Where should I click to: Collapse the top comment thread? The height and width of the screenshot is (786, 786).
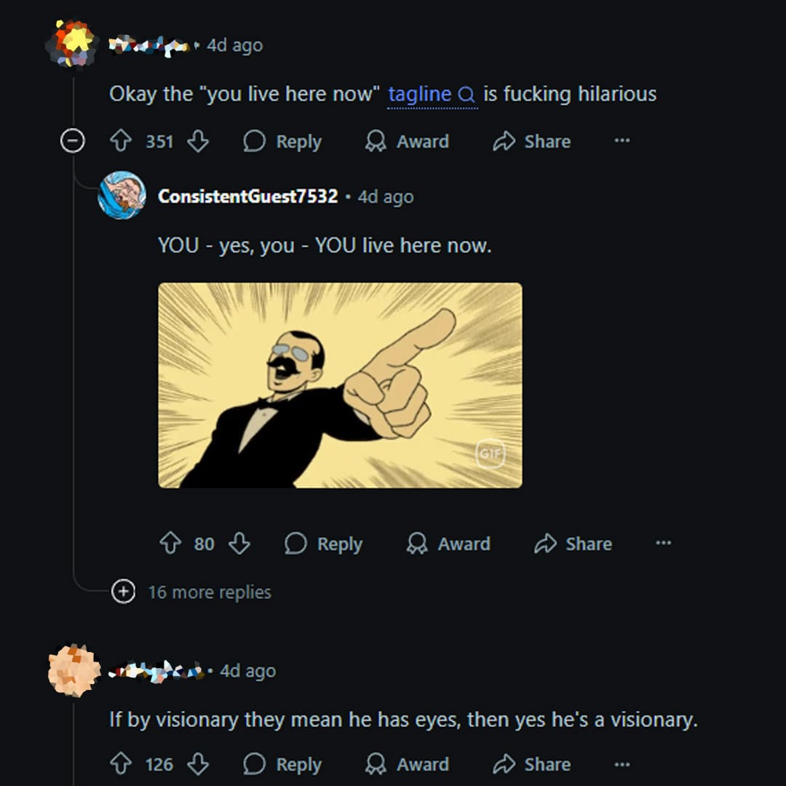[x=72, y=141]
